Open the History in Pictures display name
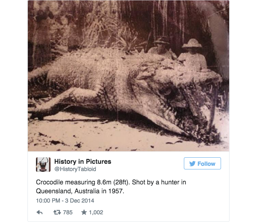 pyautogui.click(x=83, y=161)
